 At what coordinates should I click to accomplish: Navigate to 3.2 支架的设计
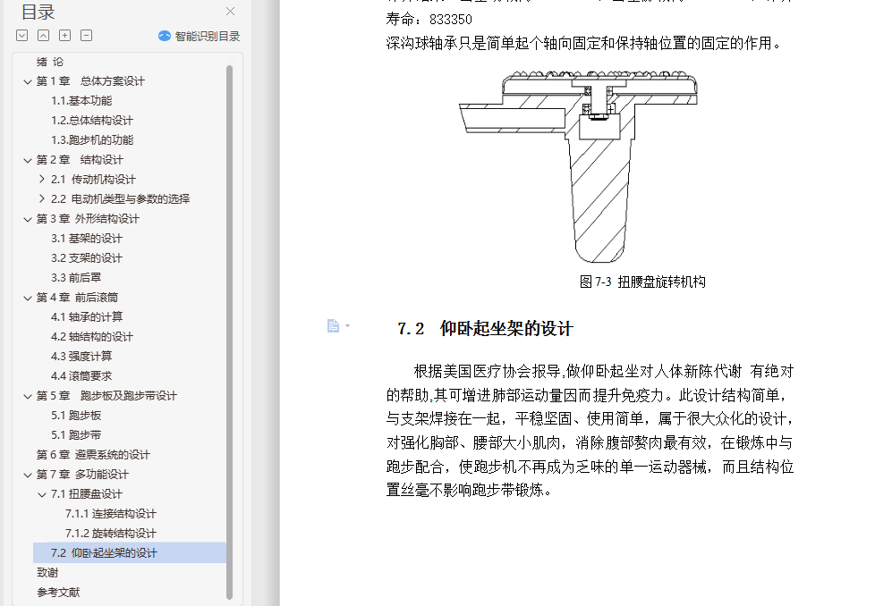87,258
